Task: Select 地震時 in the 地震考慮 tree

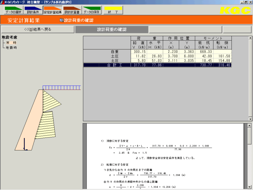Action: coord(13,47)
